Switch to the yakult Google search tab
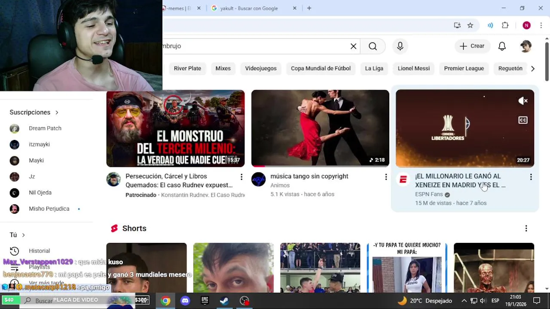The width and height of the screenshot is (550, 309). pos(249,8)
